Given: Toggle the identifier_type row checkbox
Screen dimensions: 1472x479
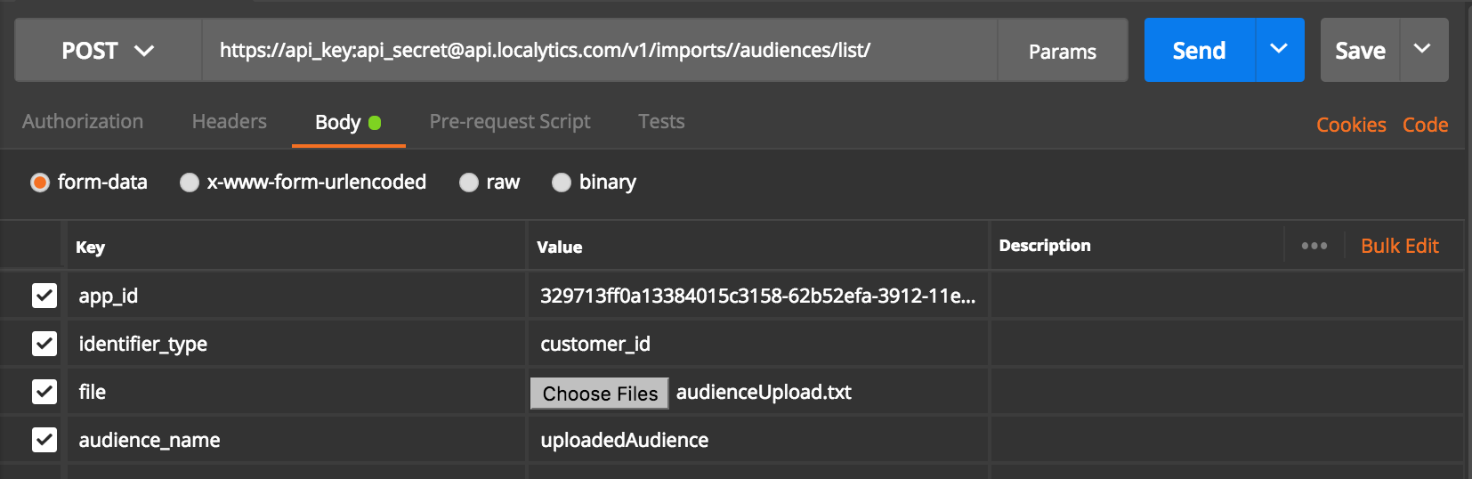Looking at the screenshot, I should 44,344.
